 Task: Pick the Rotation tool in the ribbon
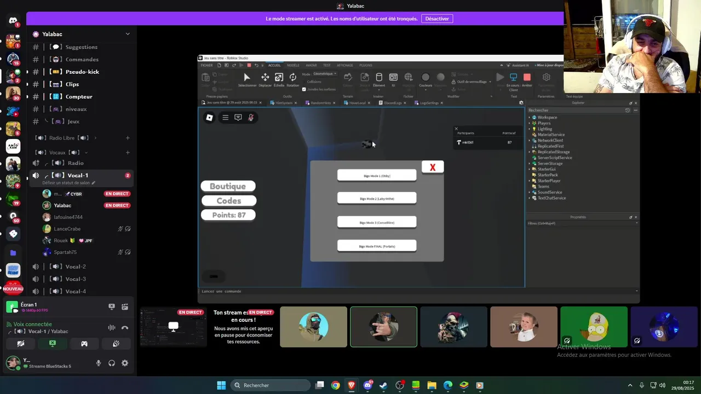coord(293,80)
